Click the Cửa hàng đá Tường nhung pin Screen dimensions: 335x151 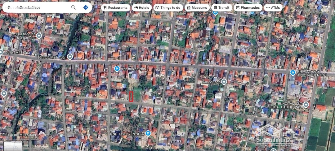[39, 36]
